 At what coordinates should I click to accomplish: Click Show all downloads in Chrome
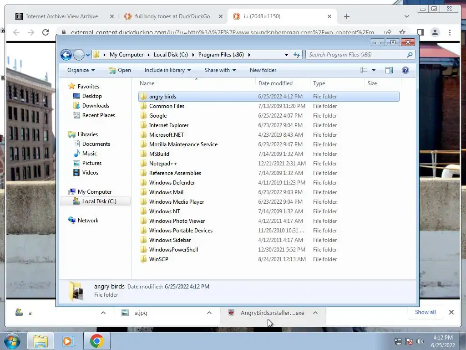[x=425, y=312]
